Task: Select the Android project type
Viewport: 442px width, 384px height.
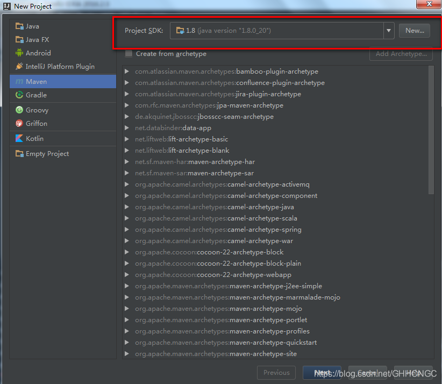Action: point(63,53)
